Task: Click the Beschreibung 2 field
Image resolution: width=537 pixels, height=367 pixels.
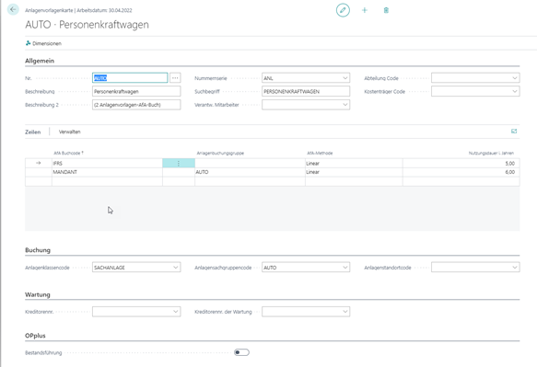Action: pyautogui.click(x=136, y=105)
